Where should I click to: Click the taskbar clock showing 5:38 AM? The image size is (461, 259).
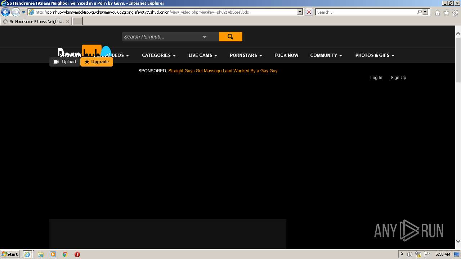pos(443,254)
